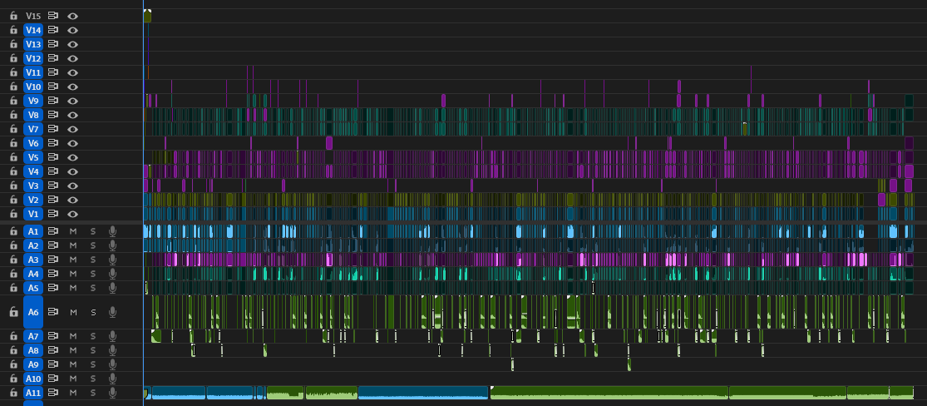Toggle sync lock for track A7
The width and height of the screenshot is (927, 406).
(53, 336)
